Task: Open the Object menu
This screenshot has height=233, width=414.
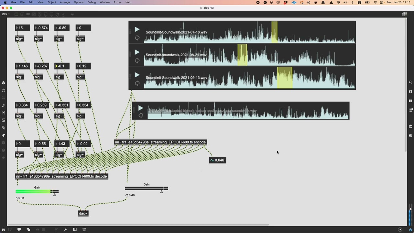Action: (52, 2)
